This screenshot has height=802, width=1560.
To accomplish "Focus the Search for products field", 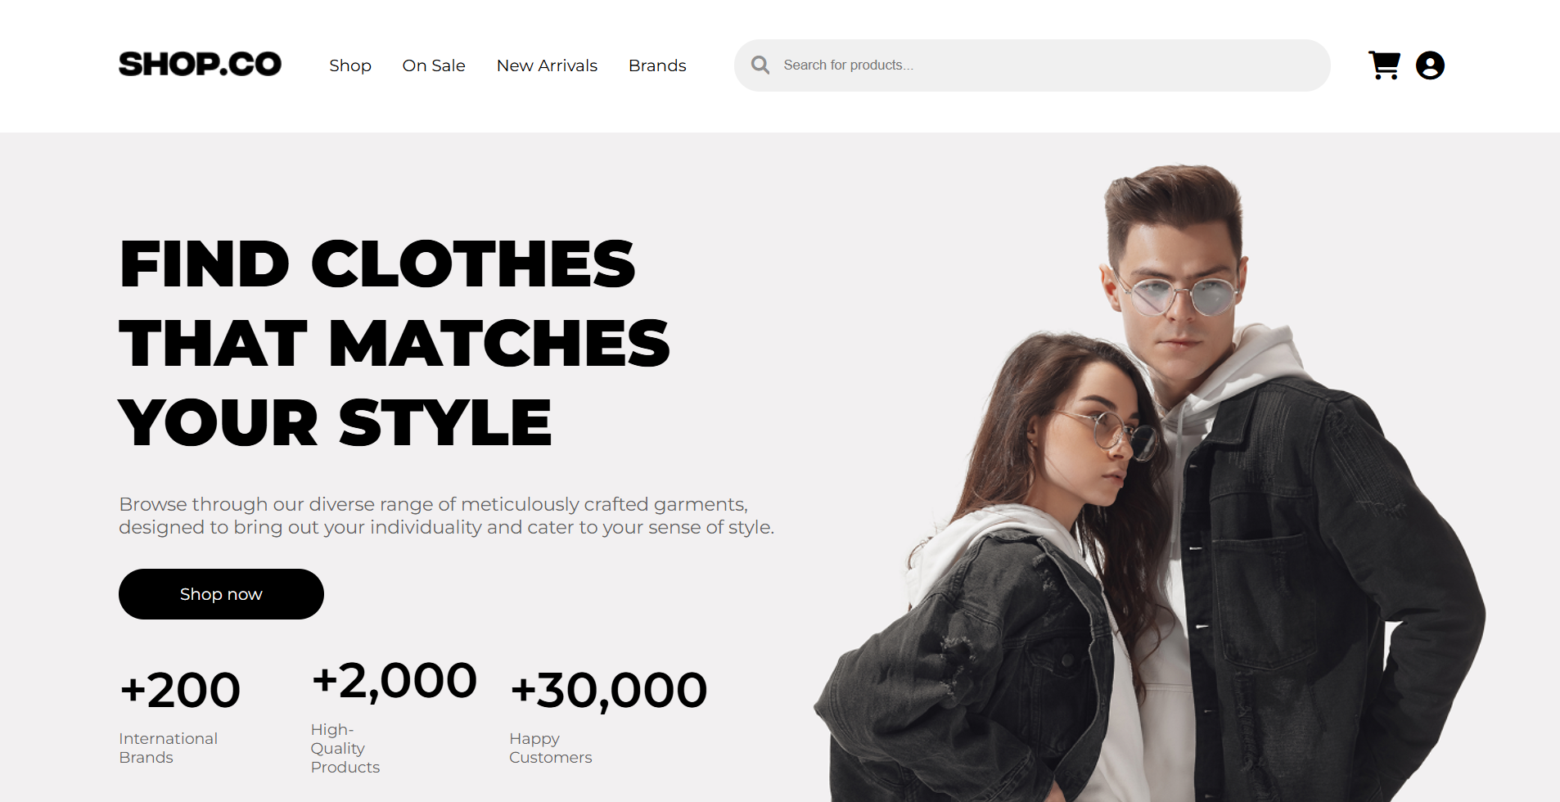I will pyautogui.click(x=1032, y=65).
